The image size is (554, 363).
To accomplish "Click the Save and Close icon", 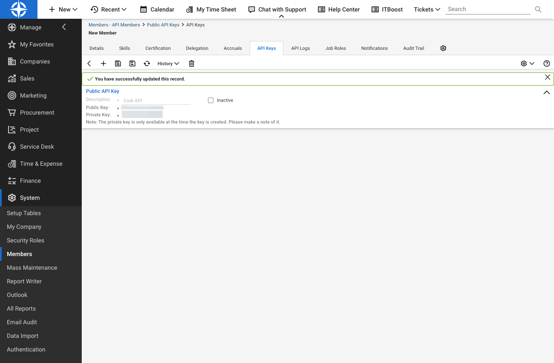I will (x=132, y=63).
